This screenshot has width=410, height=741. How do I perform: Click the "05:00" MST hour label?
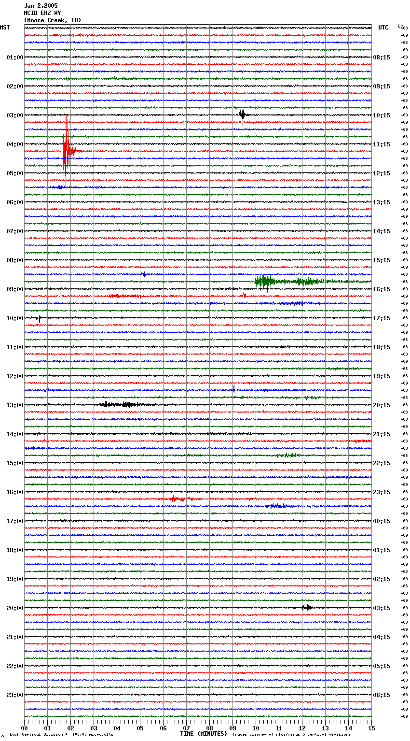coord(15,173)
